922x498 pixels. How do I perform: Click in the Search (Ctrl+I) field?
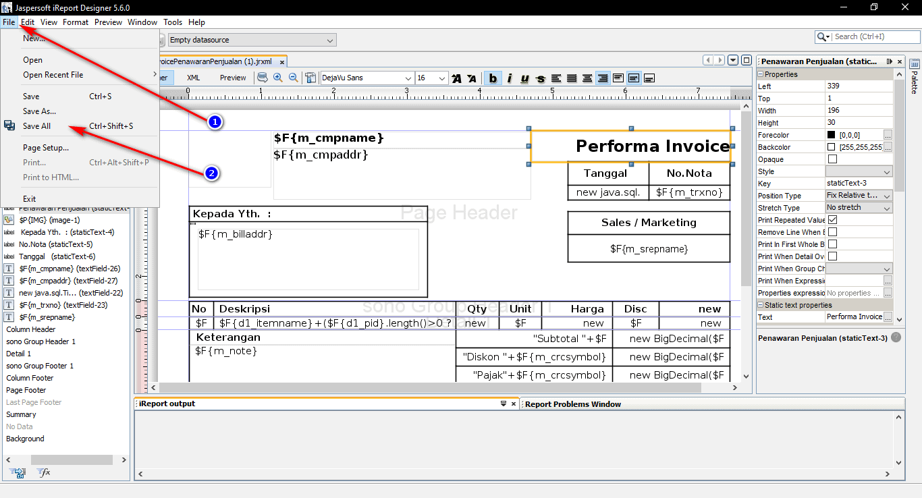(x=867, y=36)
